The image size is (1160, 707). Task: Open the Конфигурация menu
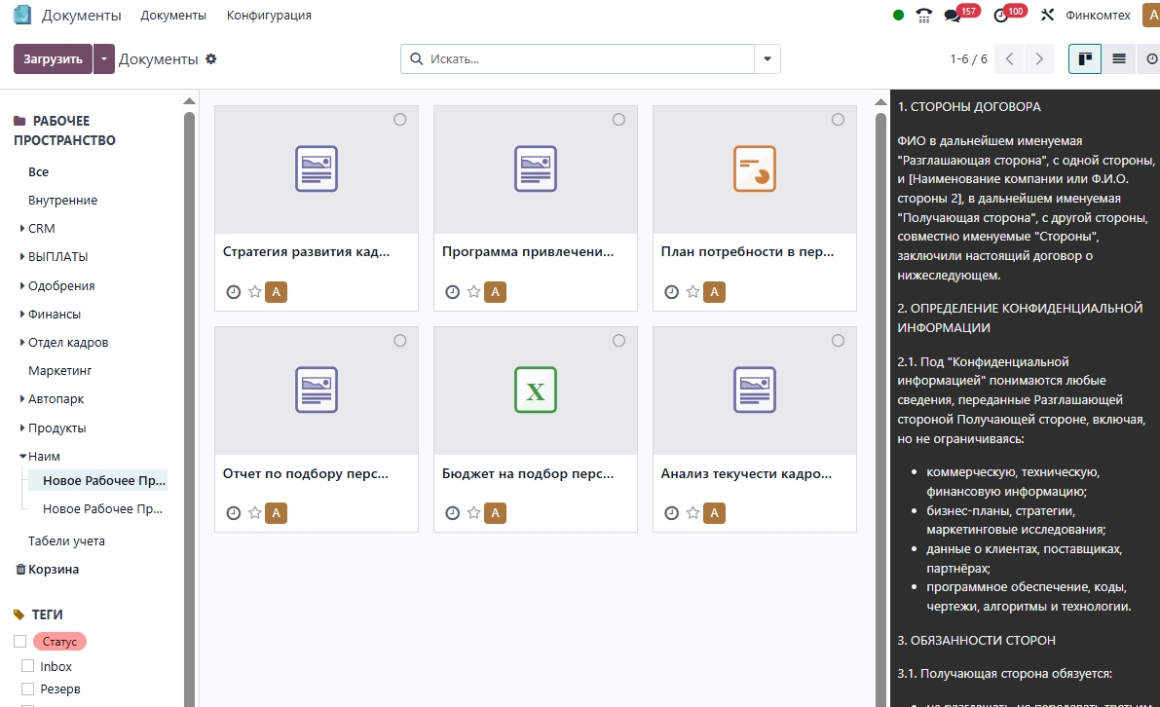pos(269,16)
